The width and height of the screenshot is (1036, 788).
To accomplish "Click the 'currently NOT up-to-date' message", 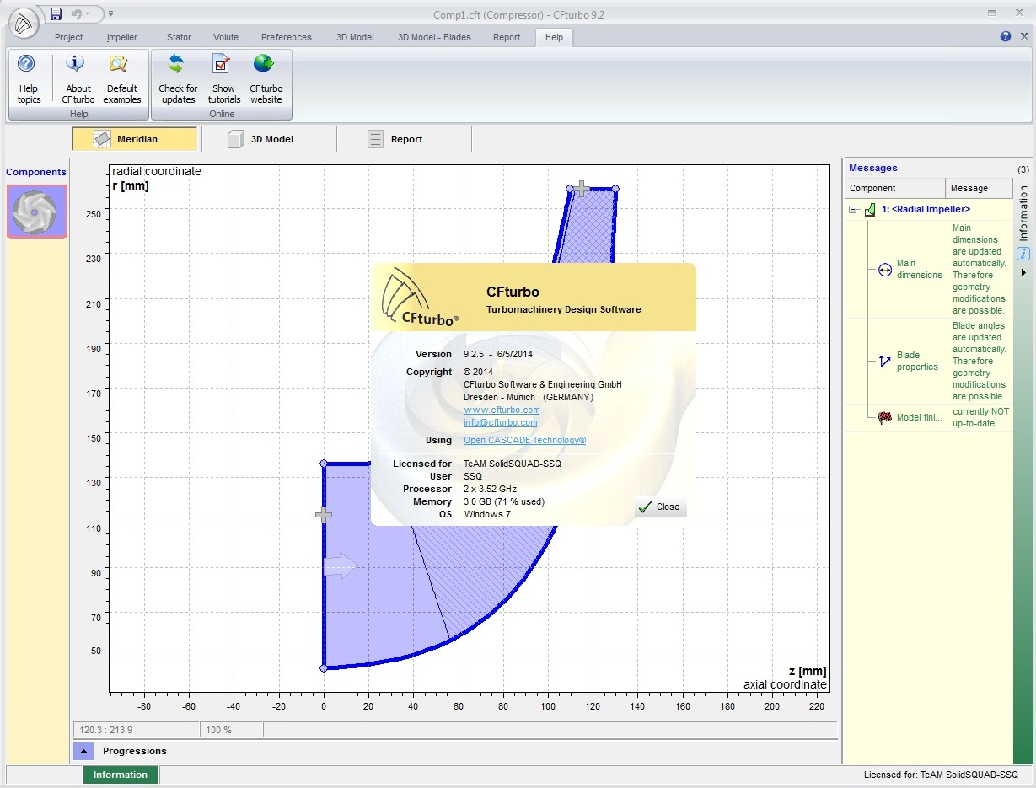I will click(981, 417).
